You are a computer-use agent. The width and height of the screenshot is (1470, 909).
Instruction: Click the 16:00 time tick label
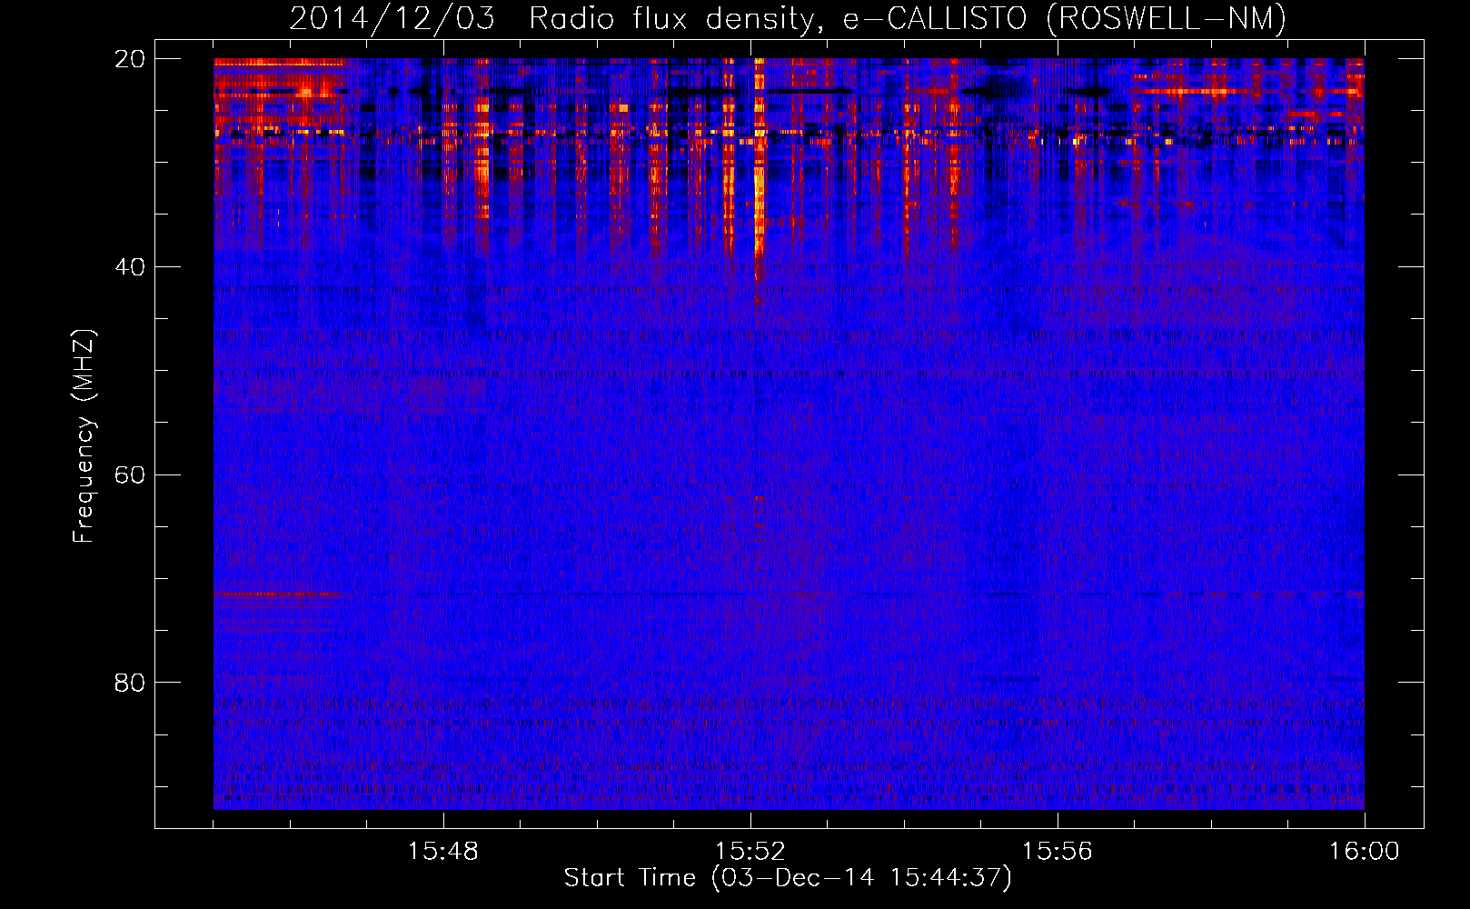coord(1365,852)
